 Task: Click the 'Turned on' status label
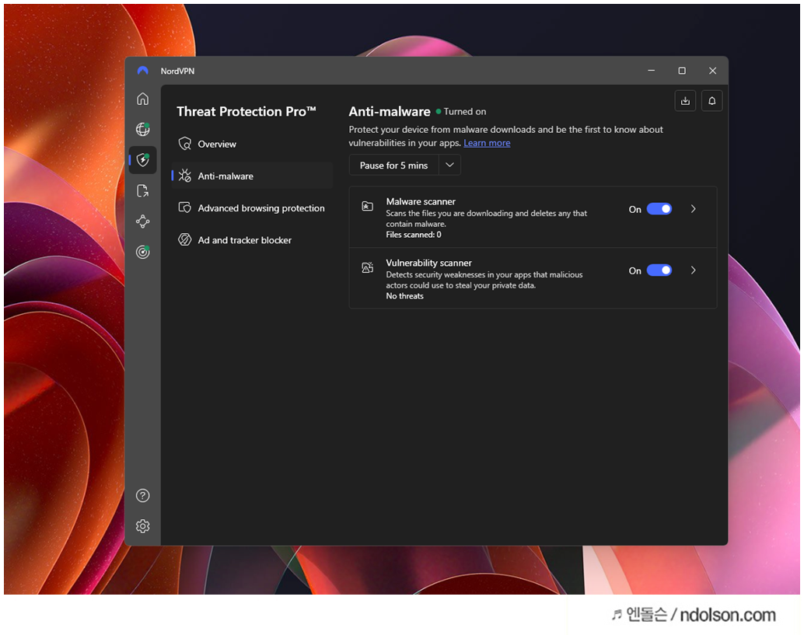[x=464, y=111]
